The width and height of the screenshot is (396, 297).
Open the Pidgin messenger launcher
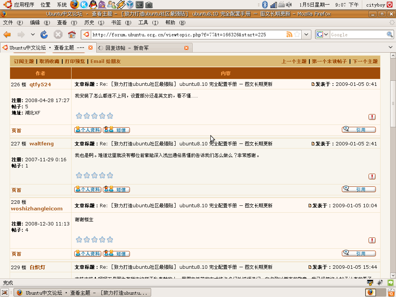[x=102, y=5]
